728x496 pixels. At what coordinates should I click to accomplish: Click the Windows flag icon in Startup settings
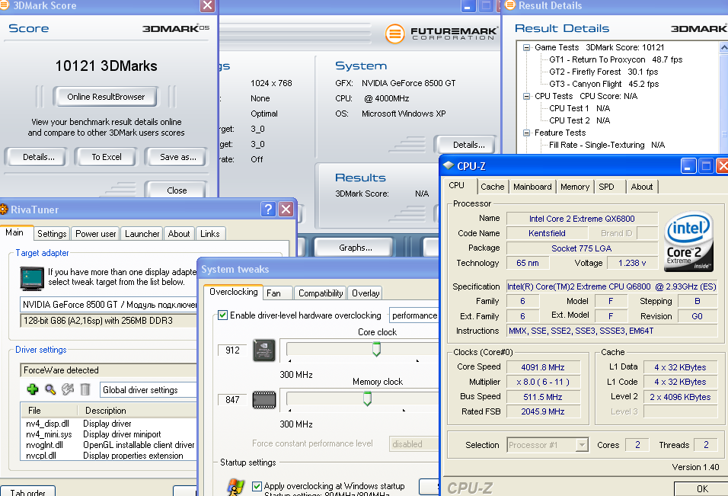tap(236, 487)
